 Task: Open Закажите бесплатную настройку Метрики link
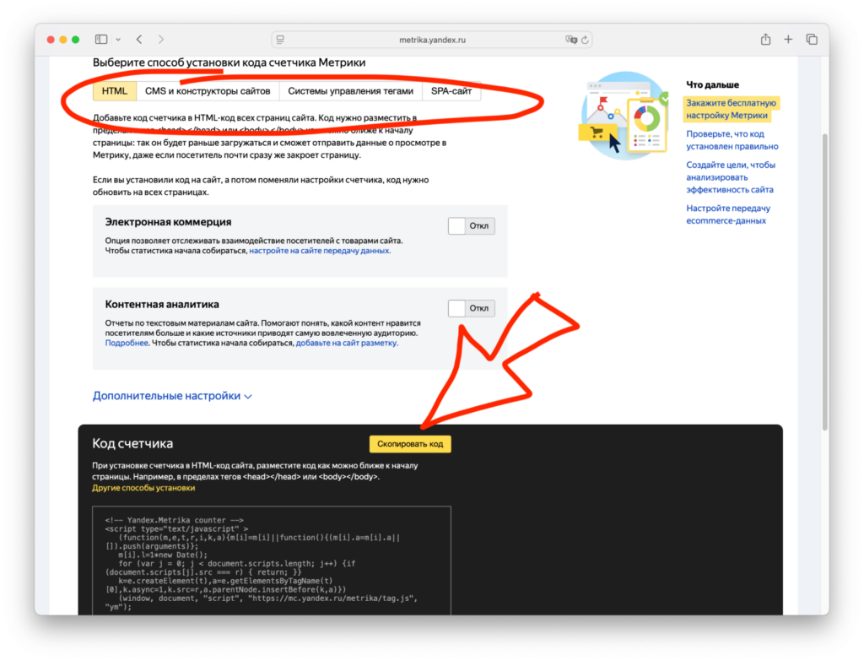click(731, 109)
